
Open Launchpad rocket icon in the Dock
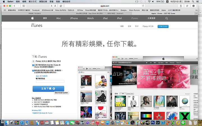[12, 123]
